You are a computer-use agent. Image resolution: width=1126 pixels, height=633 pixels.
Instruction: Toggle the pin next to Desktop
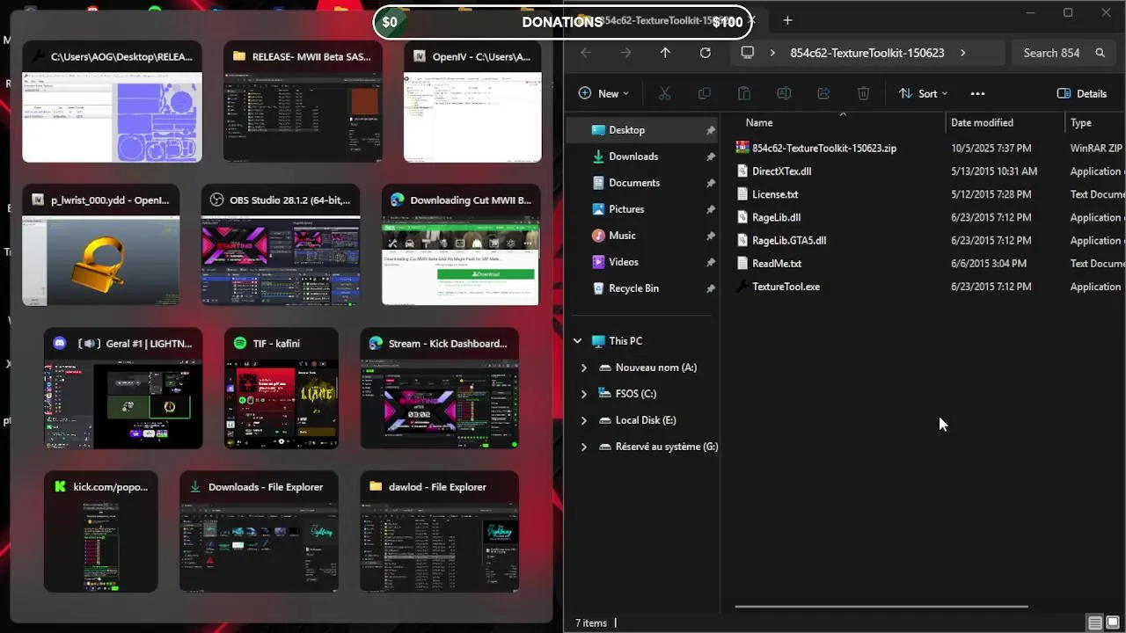pyautogui.click(x=710, y=130)
